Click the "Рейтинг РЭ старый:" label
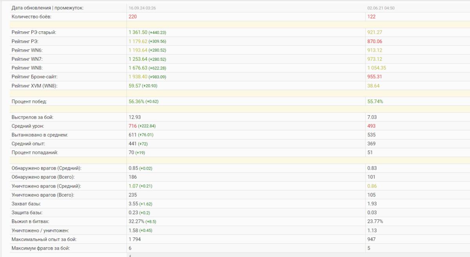The image size is (470, 257). coord(34,33)
